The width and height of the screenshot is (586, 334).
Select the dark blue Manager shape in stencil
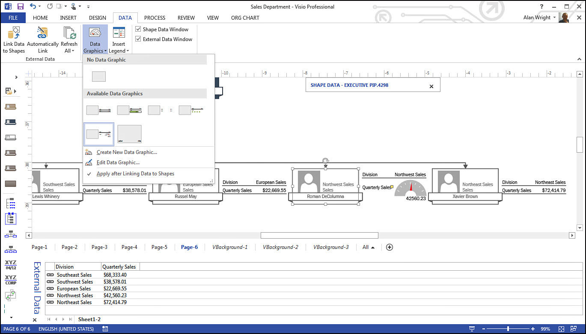click(x=10, y=122)
